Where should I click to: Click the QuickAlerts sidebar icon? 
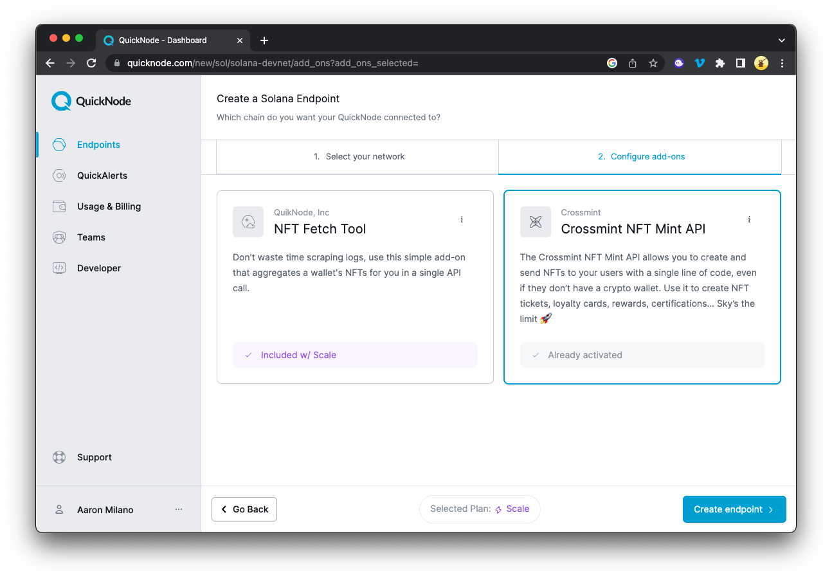coord(59,176)
